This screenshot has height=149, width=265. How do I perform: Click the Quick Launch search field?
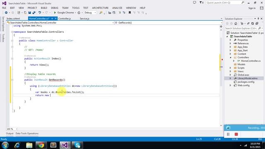click(x=225, y=3)
